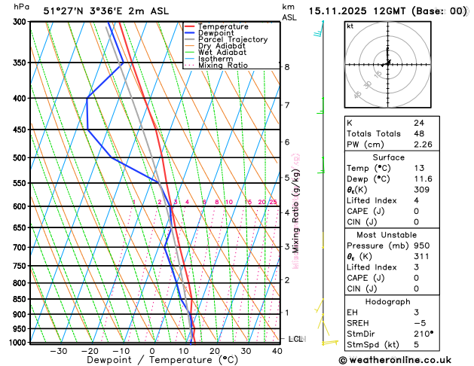Click the PW (cm) value 2.26
Viewport: 474px width, 366px height.
tap(423, 145)
